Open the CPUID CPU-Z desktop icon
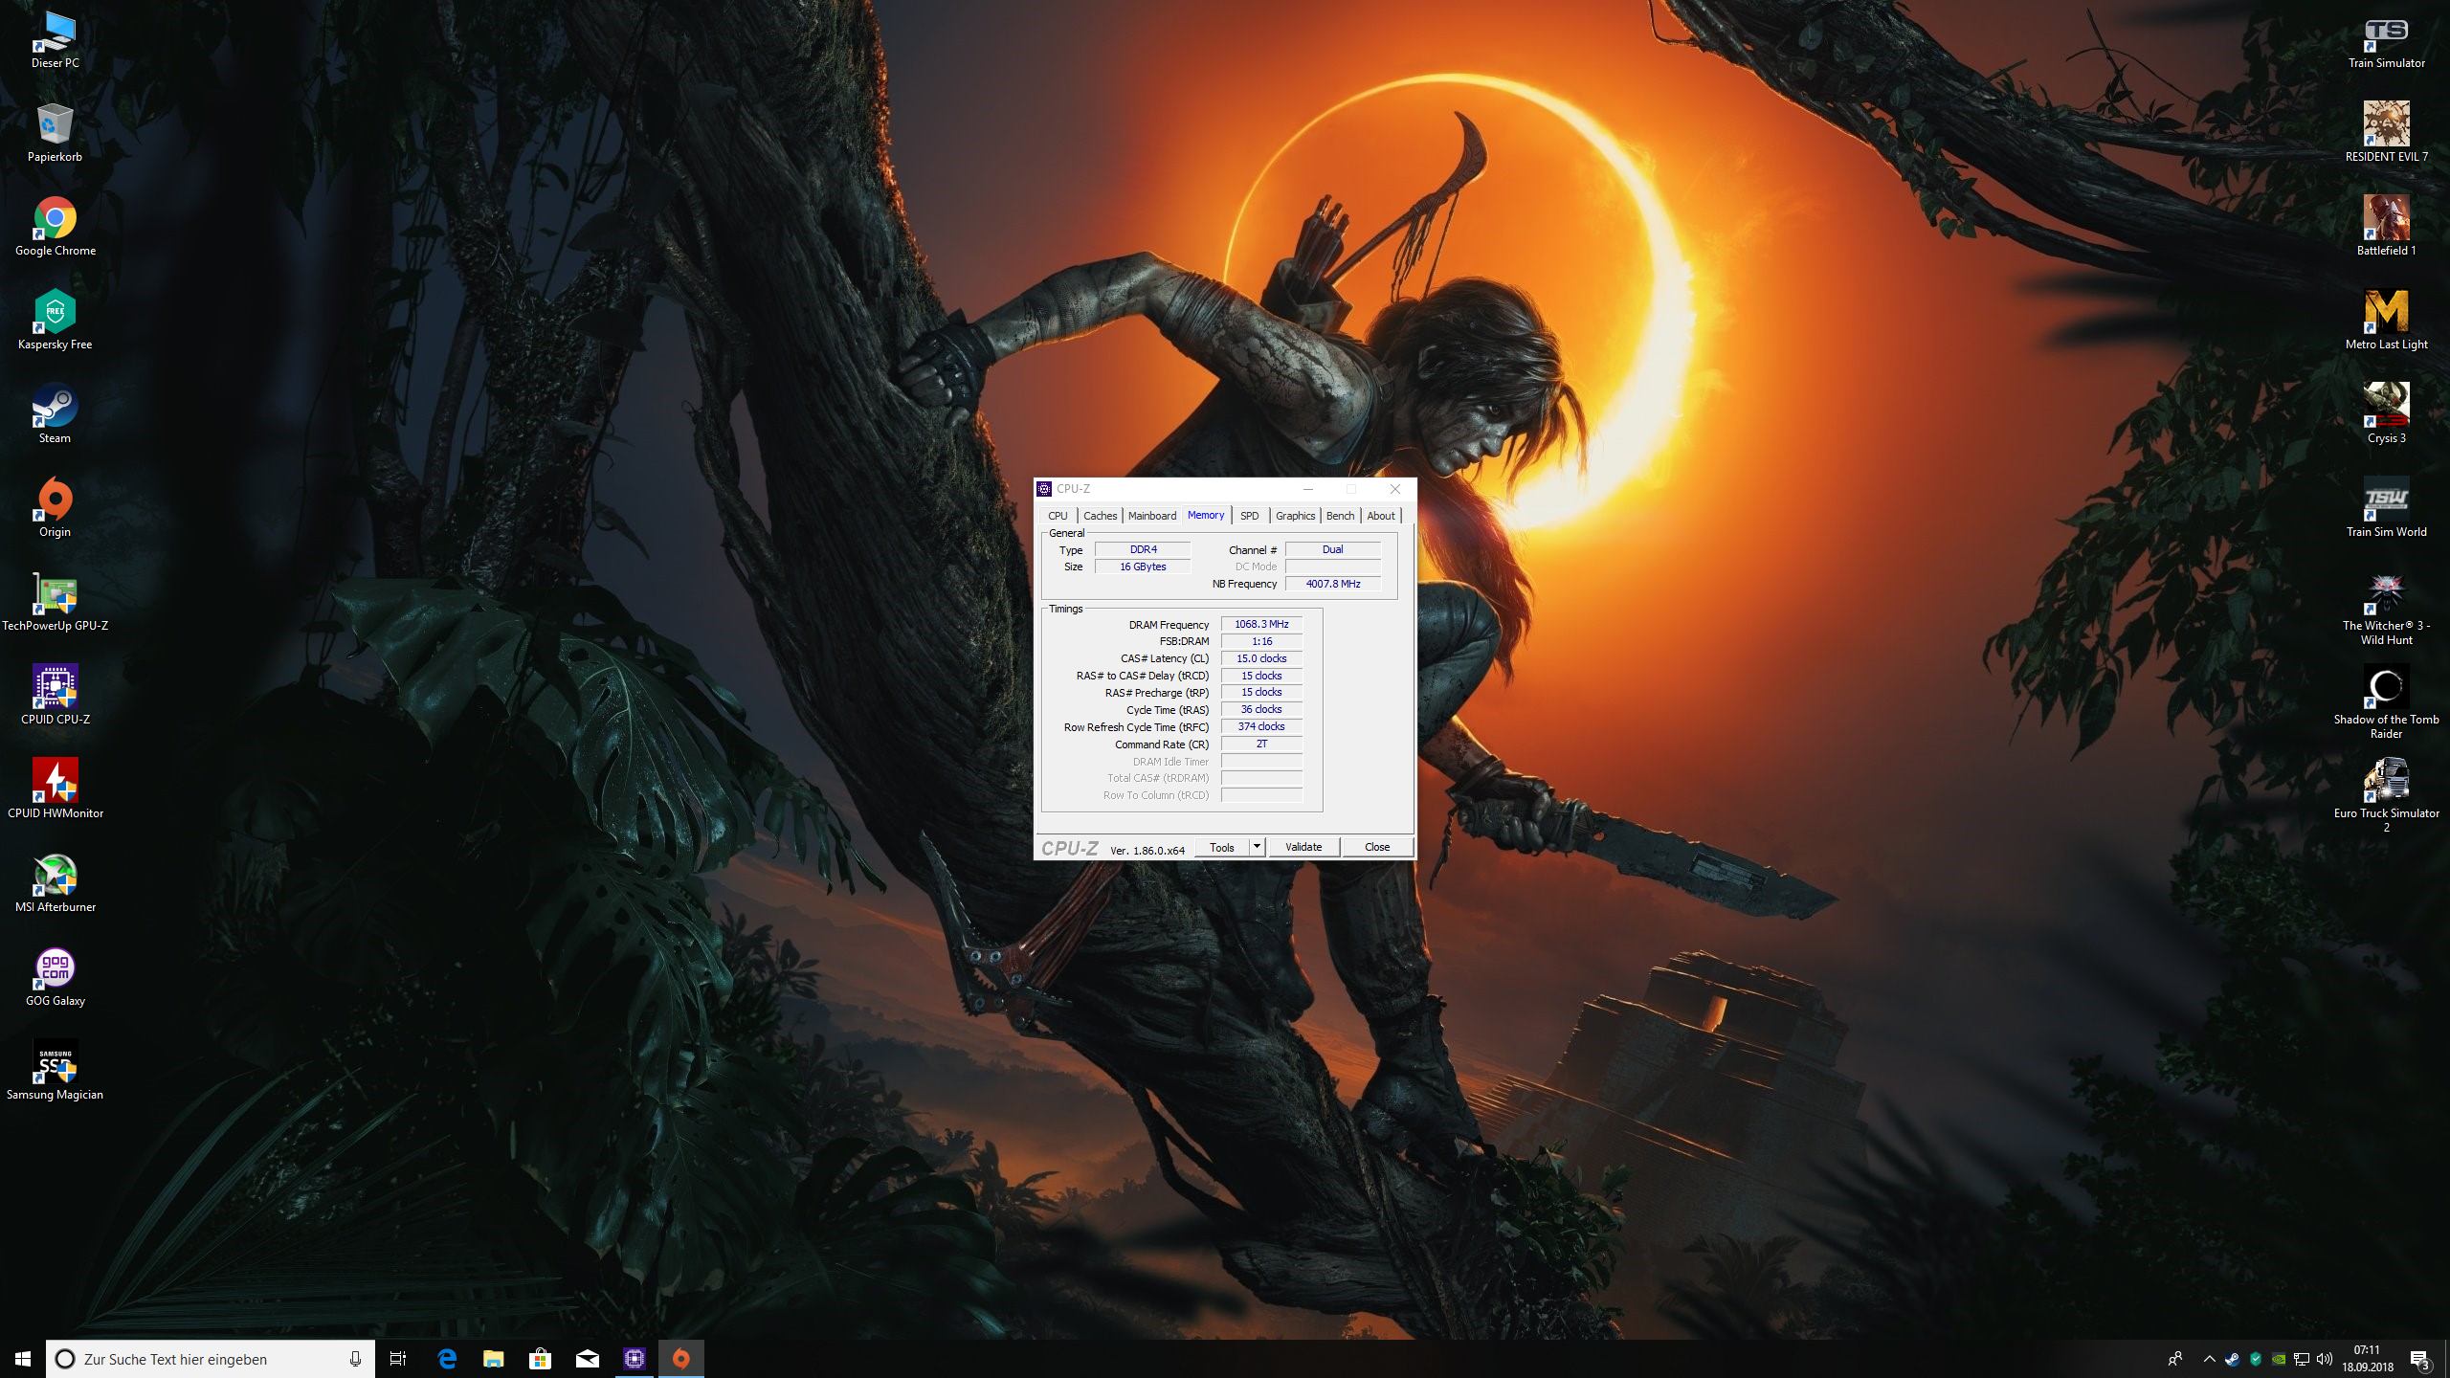The height and width of the screenshot is (1378, 2450). [55, 687]
